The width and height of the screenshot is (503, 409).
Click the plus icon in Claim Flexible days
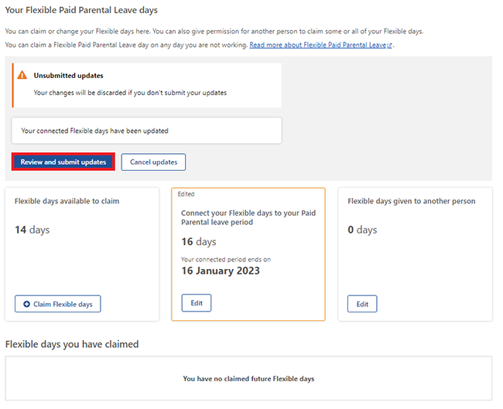click(x=26, y=304)
